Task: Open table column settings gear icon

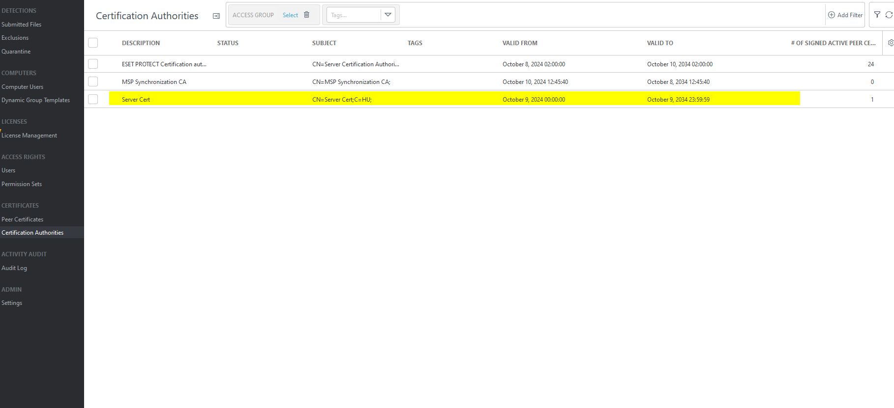Action: 891,43
